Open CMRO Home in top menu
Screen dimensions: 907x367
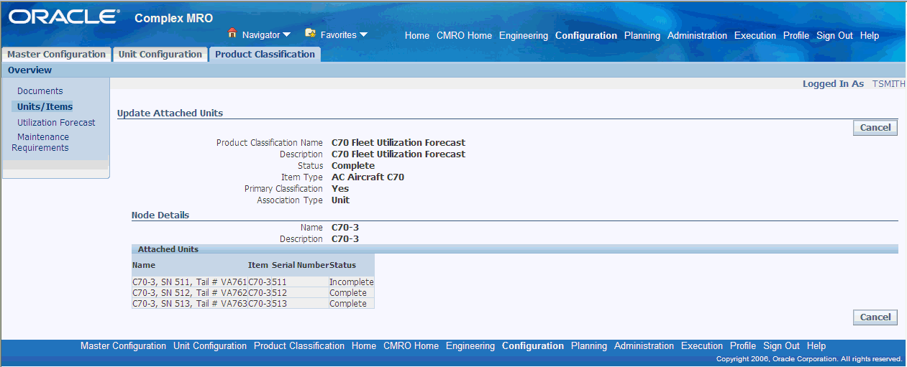tap(464, 36)
